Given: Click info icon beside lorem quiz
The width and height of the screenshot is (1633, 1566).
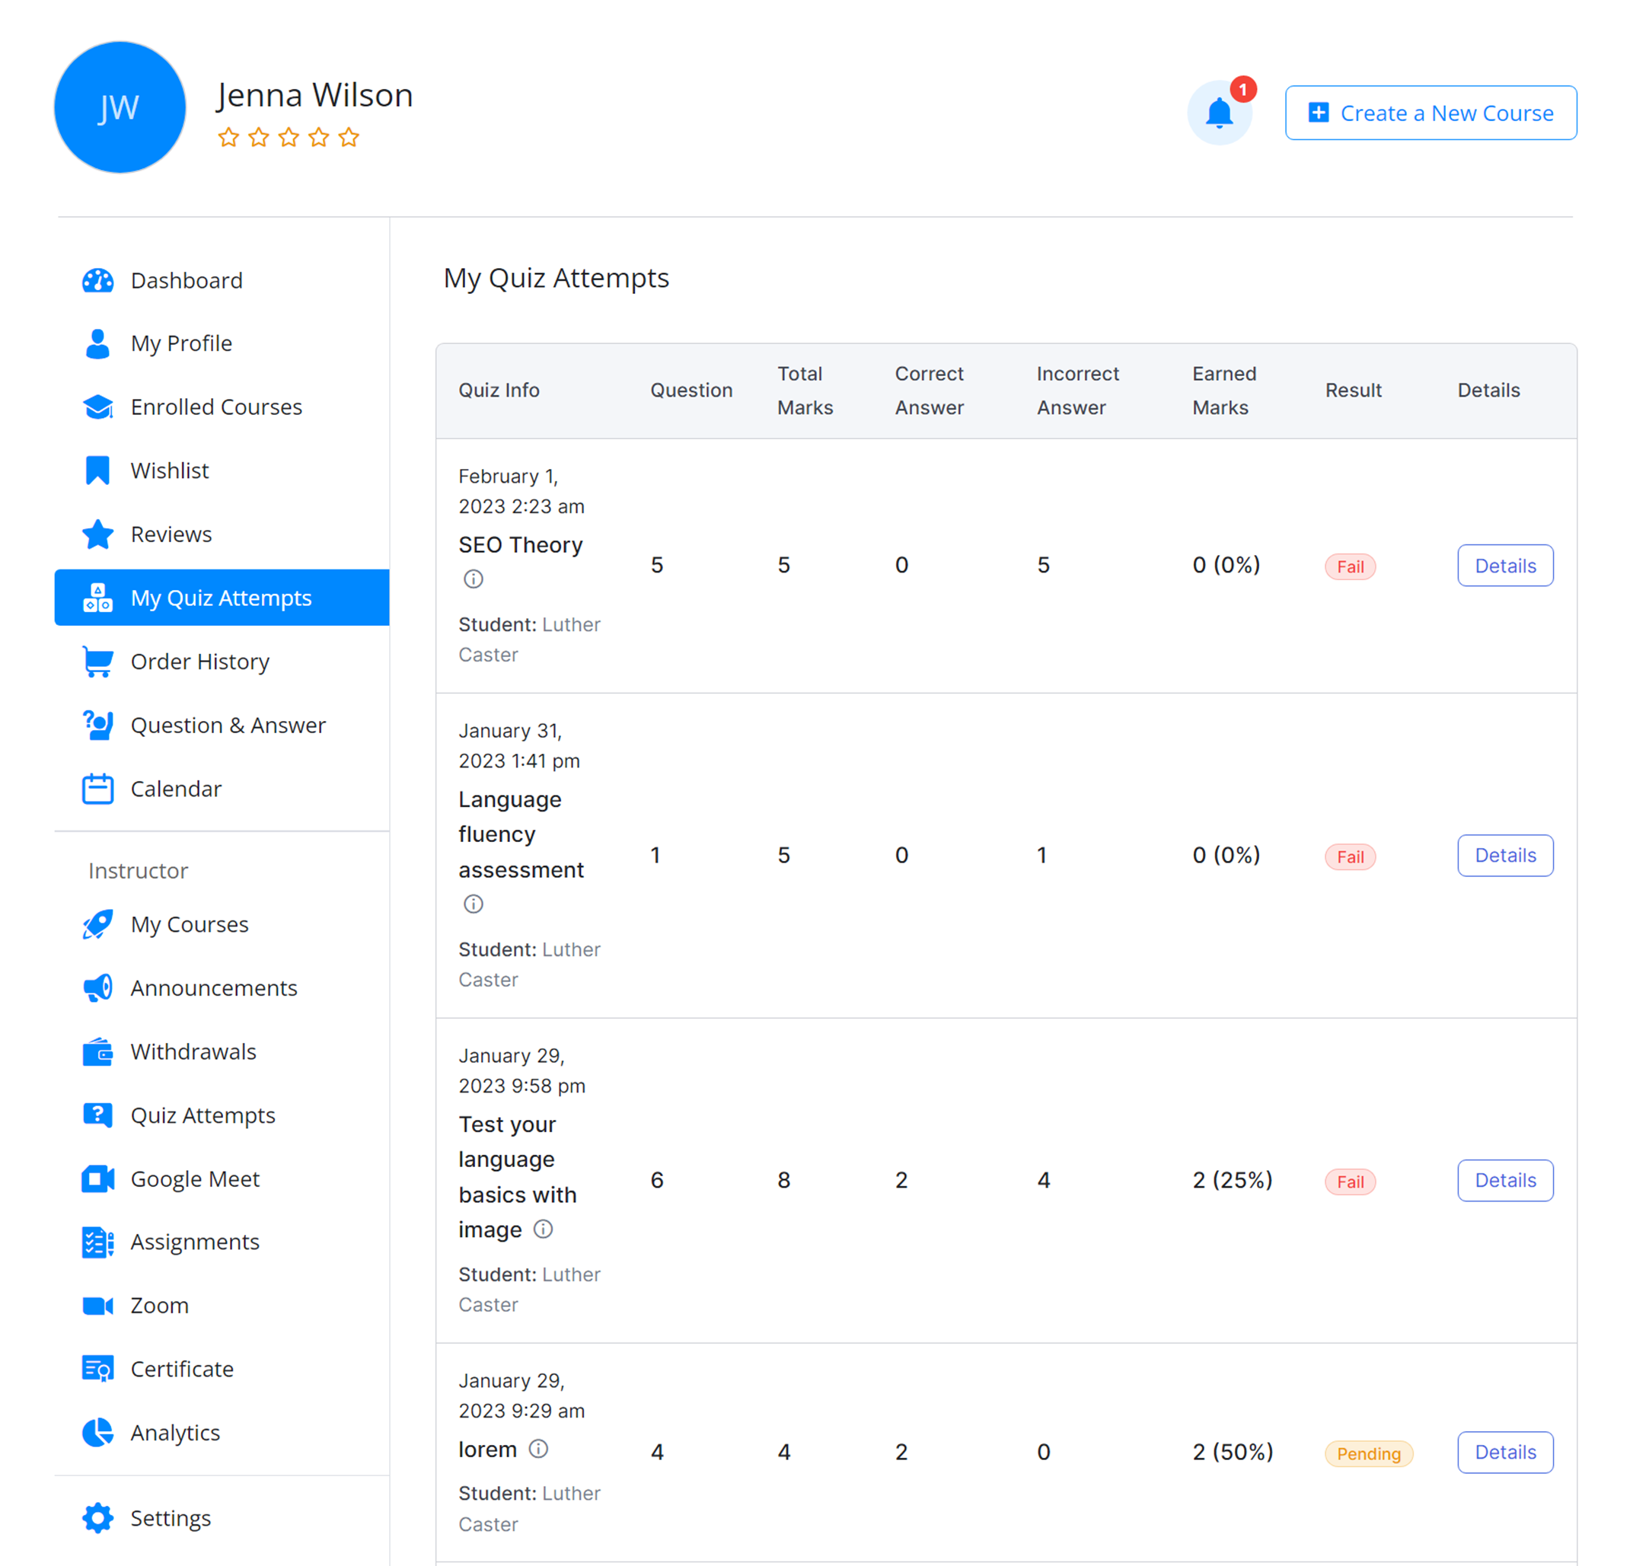Looking at the screenshot, I should (539, 1449).
